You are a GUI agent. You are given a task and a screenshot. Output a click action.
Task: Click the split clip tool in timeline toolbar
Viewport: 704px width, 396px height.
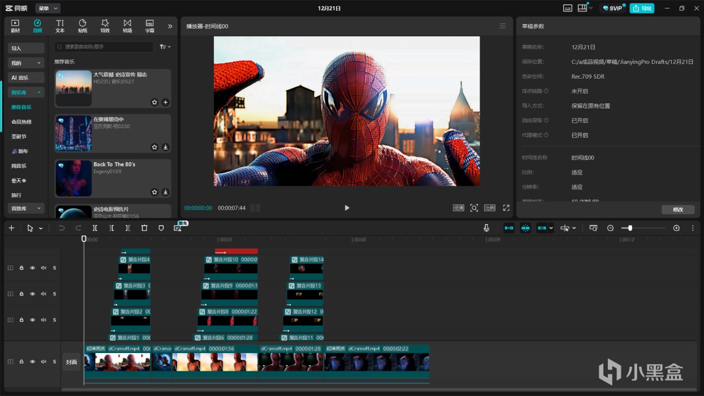pos(95,228)
